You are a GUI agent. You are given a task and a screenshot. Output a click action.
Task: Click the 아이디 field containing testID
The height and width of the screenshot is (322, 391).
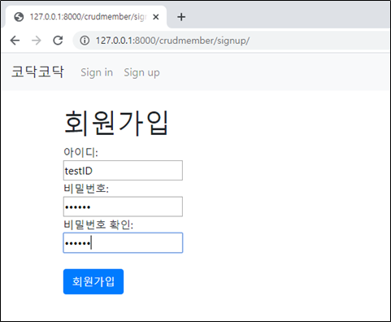[123, 171]
